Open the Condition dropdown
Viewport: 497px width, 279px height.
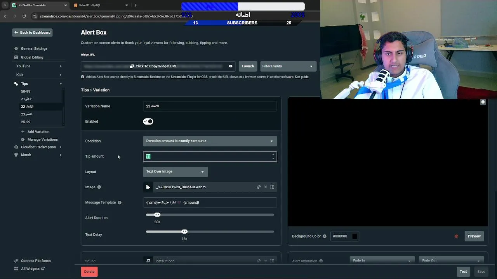tap(210, 141)
